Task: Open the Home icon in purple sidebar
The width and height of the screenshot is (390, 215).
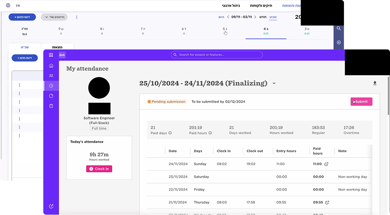Action: pyautogui.click(x=51, y=66)
